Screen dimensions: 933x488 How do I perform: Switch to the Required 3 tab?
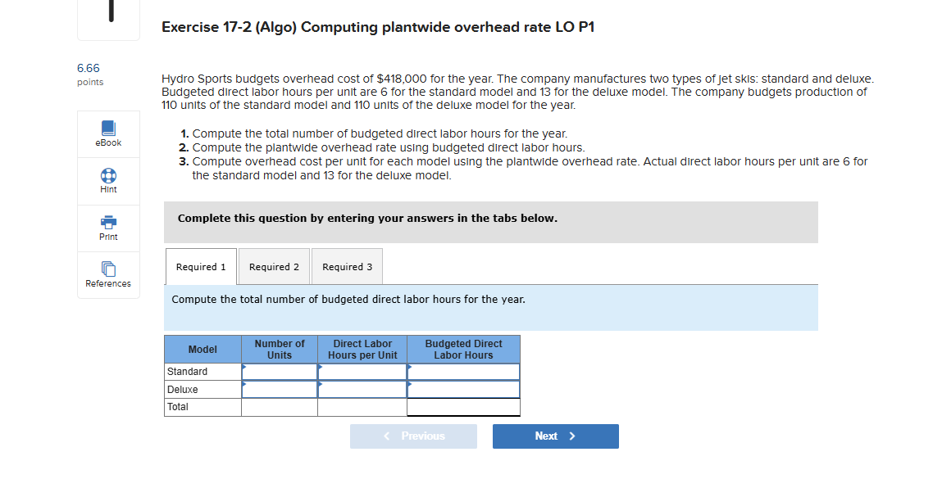(x=346, y=266)
